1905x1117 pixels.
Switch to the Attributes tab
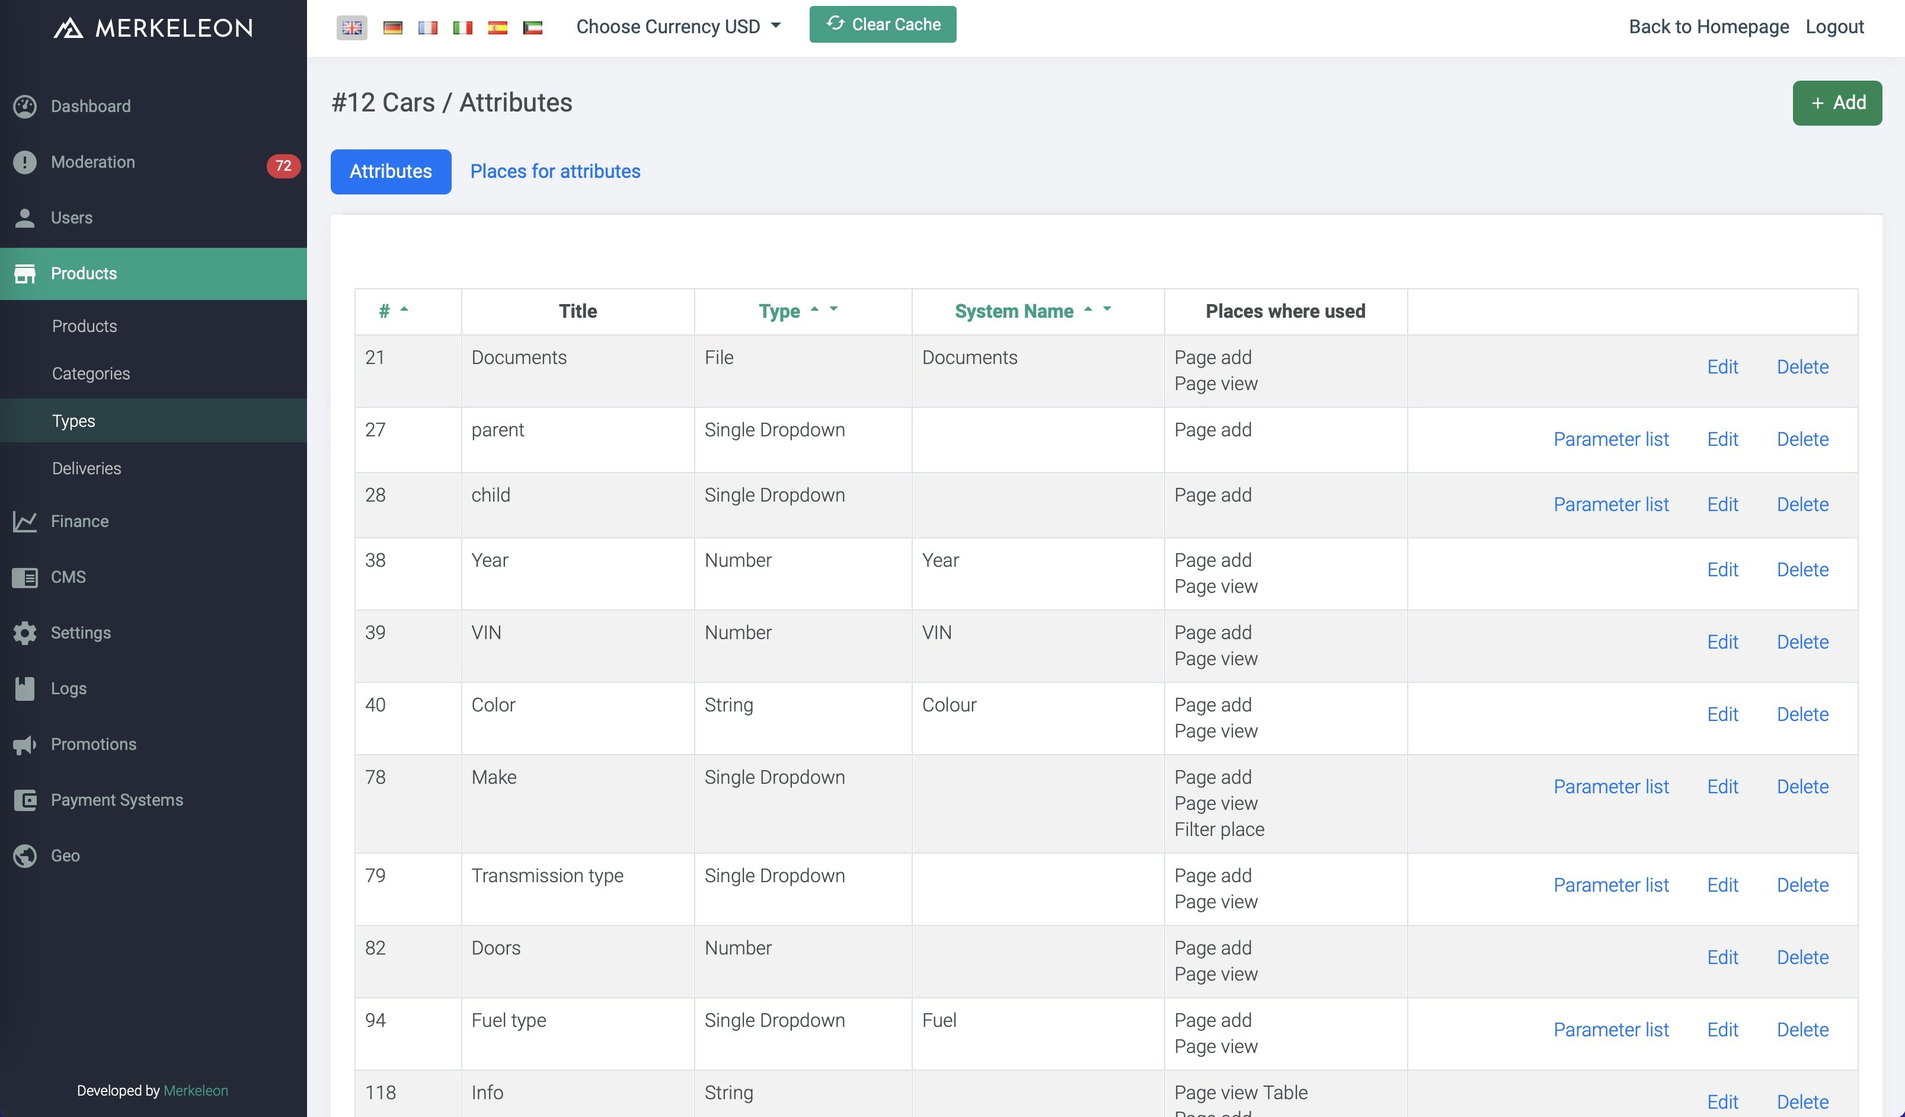pos(391,172)
